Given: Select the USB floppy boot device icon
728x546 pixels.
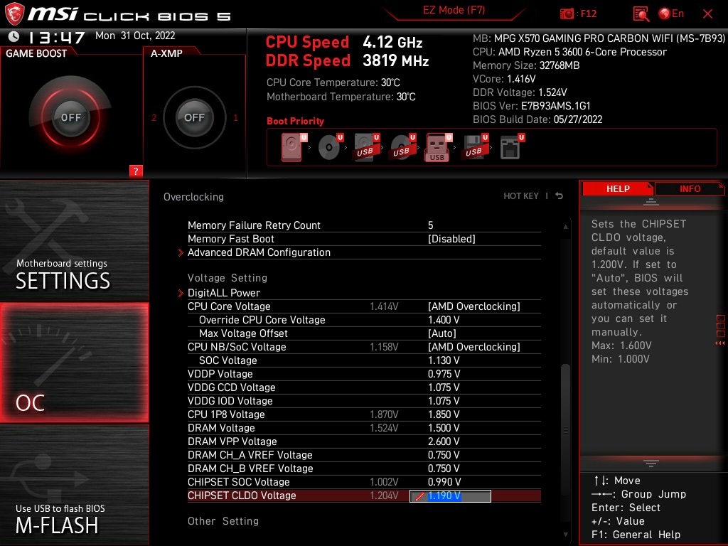Looking at the screenshot, I should [476, 147].
